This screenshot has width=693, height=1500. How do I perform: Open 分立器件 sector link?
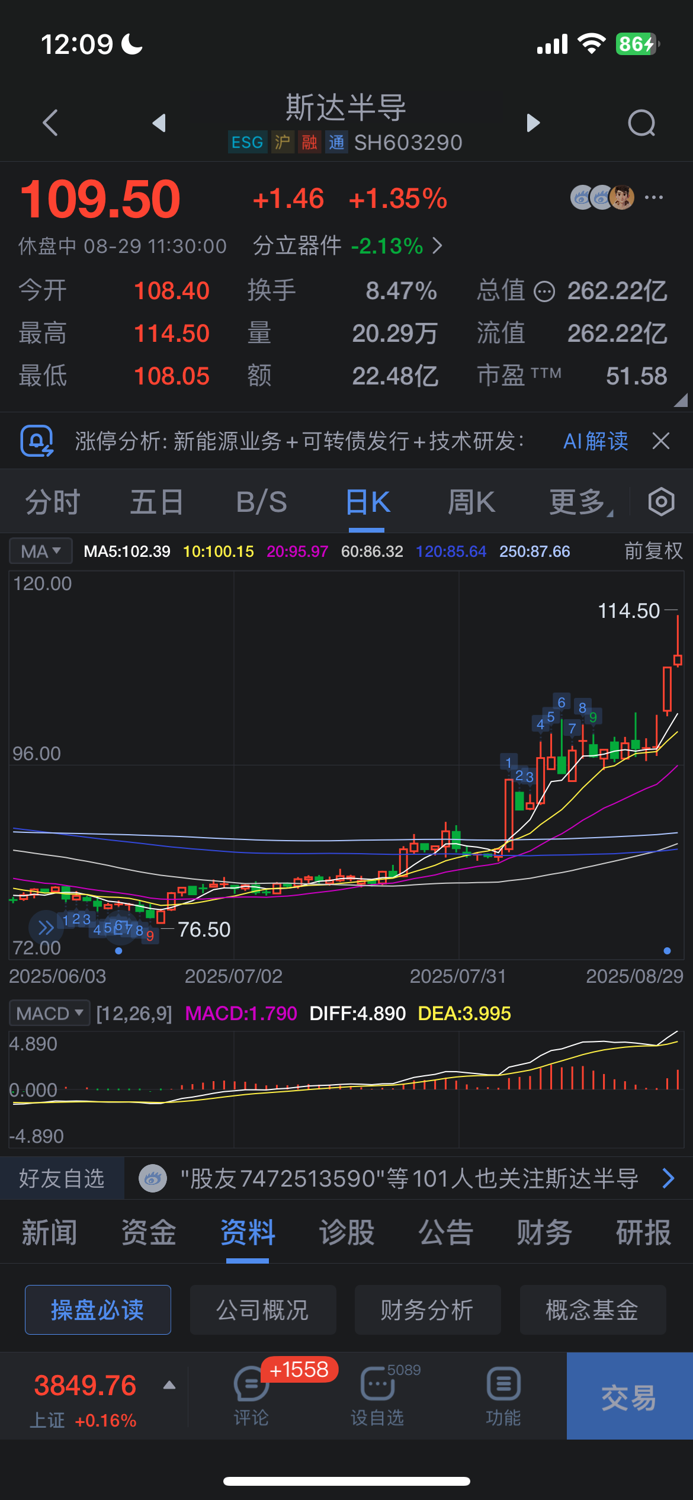click(x=348, y=245)
